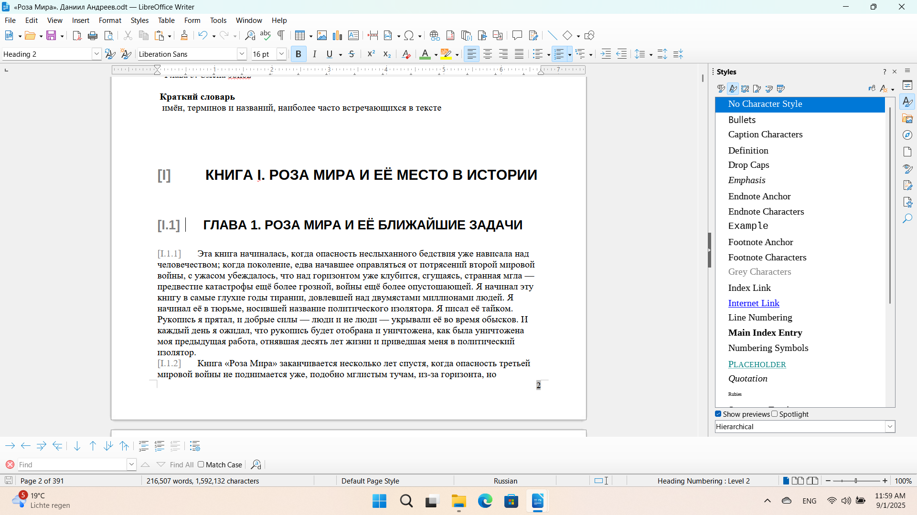This screenshot has height=515, width=917.
Task: Promote outline level arrow in numbering toolbar
Action: click(25, 446)
